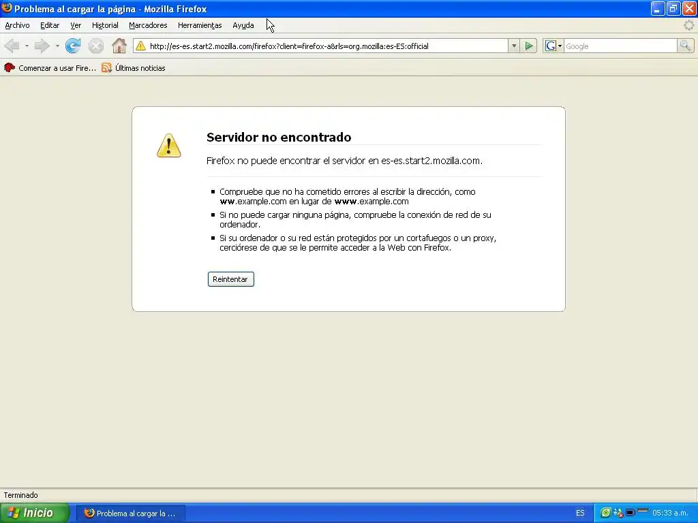Minimize the Firefox window
This screenshot has width=698, height=523.
click(658, 8)
